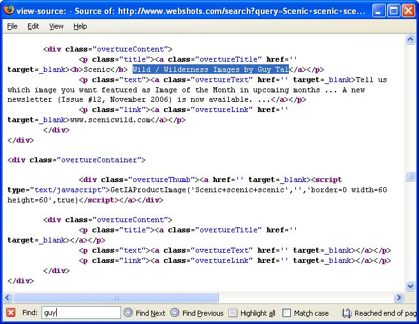Viewport: 419px width, 324px height.
Task: Click the text 'Scenic' in bold tag
Action: [x=97, y=69]
